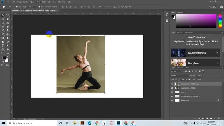
Task: Click the foreground color swatch in toolbar
Action: pyautogui.click(x=4, y=58)
